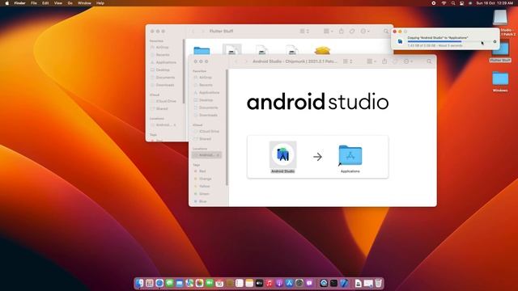Open the action menu in the Android Studio window
This screenshot has height=291, width=518.
tap(408, 61)
